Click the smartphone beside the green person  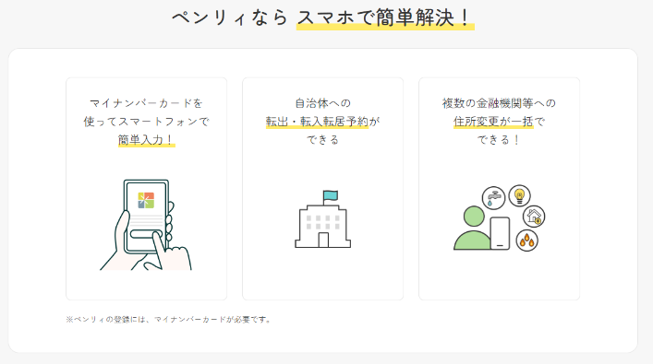pos(500,233)
